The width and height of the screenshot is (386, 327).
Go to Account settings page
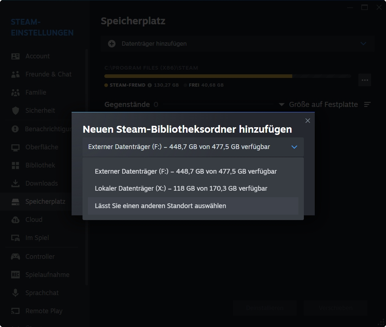tap(37, 56)
